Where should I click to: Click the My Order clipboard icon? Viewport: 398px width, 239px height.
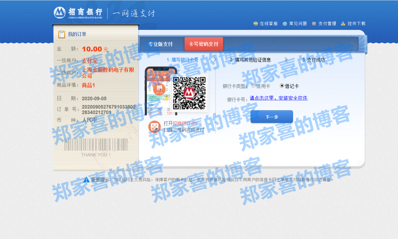[x=61, y=34]
